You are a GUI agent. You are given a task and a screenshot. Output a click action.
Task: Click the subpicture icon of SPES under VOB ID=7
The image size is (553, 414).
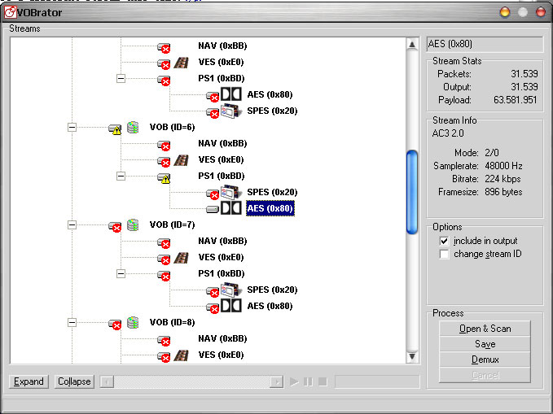click(x=231, y=290)
